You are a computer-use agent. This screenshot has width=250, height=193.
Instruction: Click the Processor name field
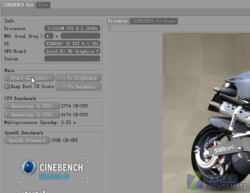(x=72, y=28)
